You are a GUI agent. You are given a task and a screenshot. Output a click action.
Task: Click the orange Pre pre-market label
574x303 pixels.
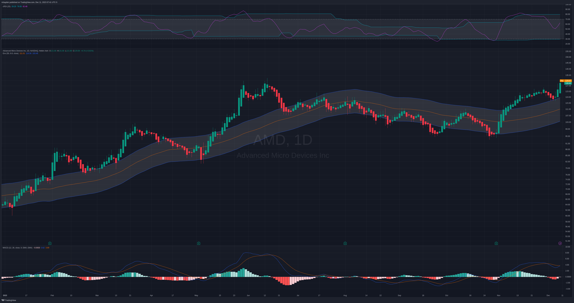(x=562, y=81)
